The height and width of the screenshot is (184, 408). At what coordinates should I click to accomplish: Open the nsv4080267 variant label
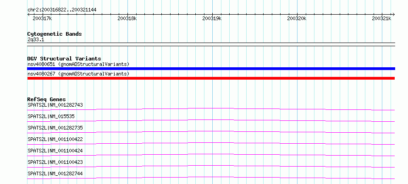(x=78, y=74)
